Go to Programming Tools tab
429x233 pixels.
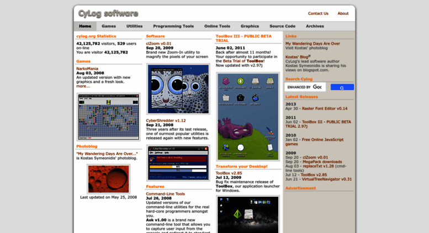[173, 26]
